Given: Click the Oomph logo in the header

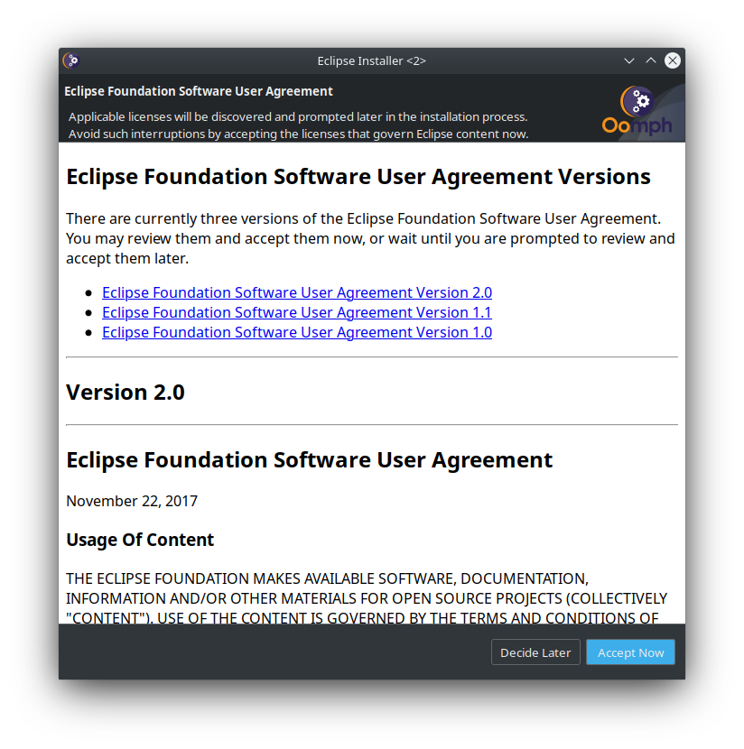Looking at the screenshot, I should pyautogui.click(x=639, y=112).
